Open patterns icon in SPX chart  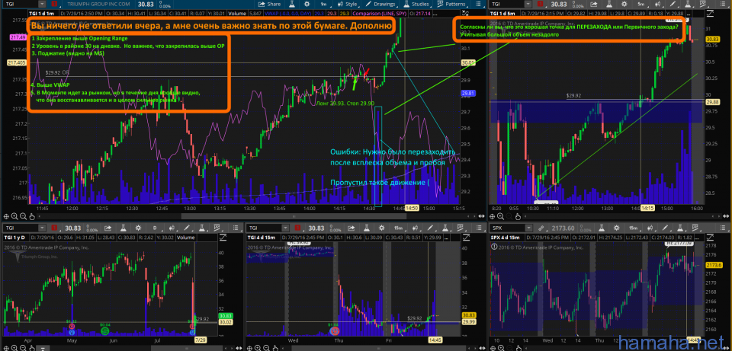(695, 228)
